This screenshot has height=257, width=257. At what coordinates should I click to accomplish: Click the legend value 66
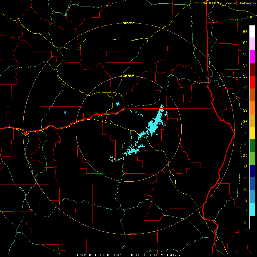coord(245,31)
